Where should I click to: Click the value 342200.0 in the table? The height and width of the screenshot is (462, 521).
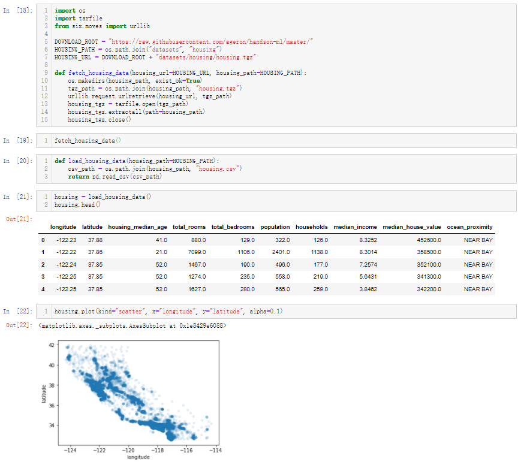pyautogui.click(x=429, y=289)
